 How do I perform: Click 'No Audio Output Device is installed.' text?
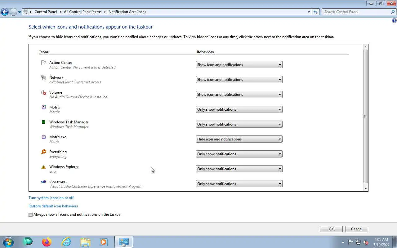coord(78,97)
